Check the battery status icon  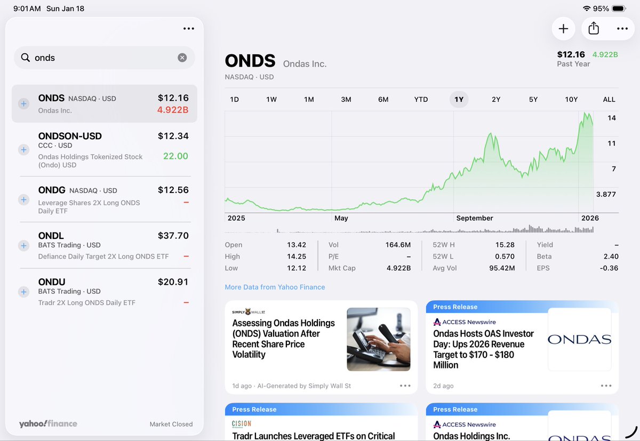[619, 9]
